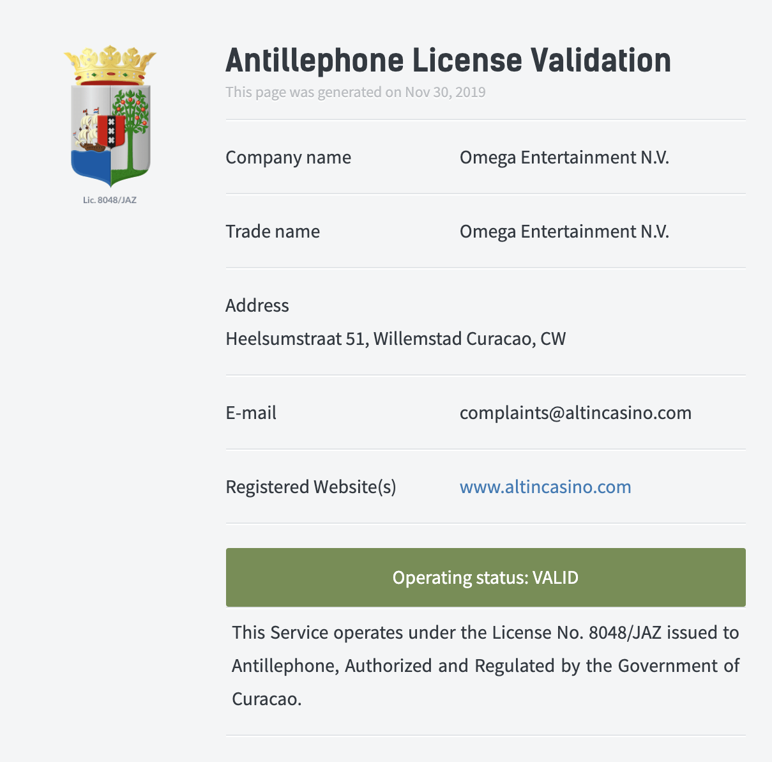Click the Registered Website(s) label
The image size is (772, 762).
tap(311, 487)
